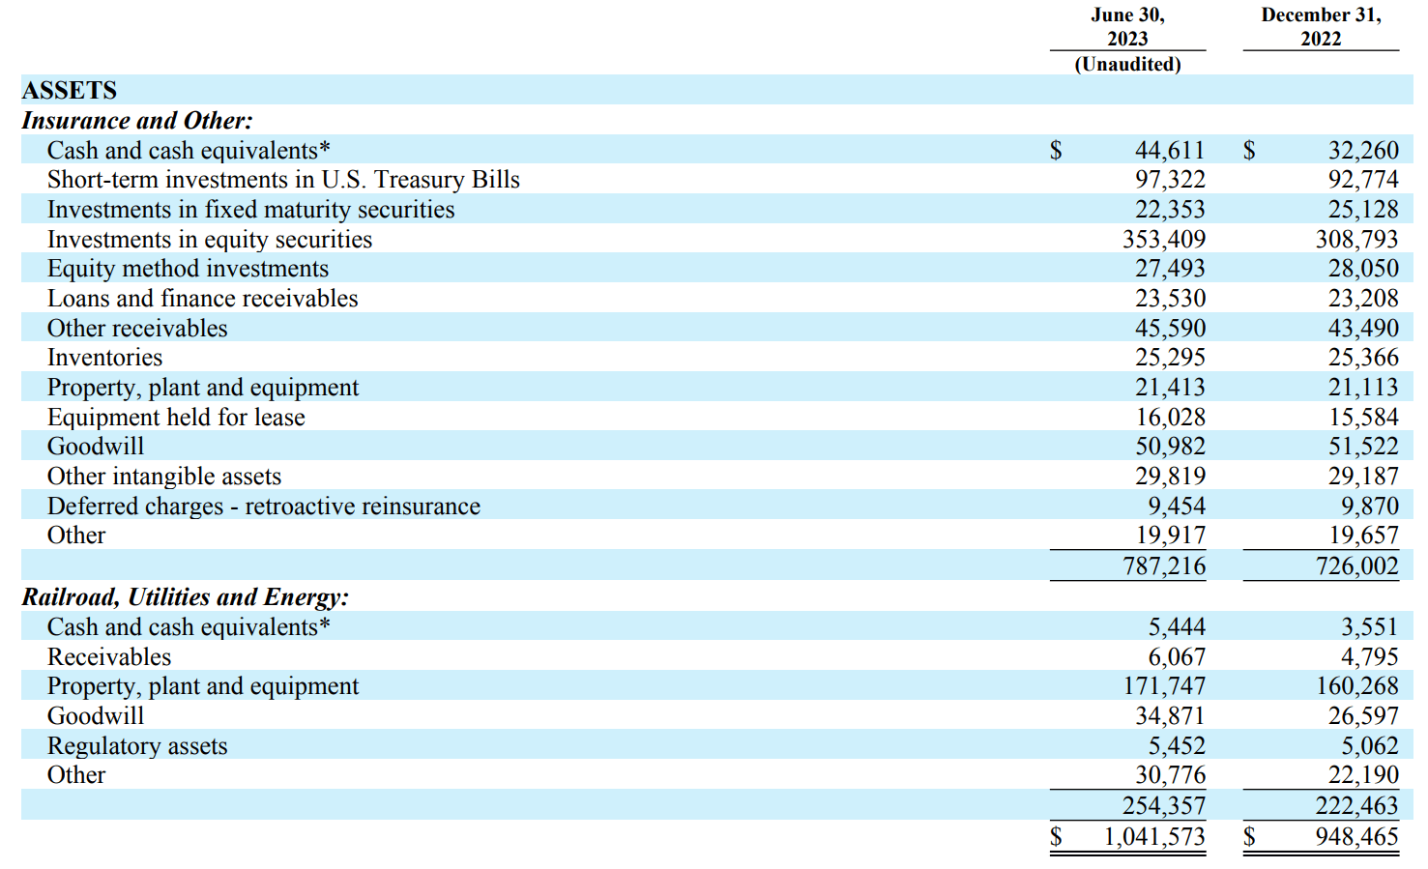This screenshot has width=1428, height=869.
Task: Select the value 29,187
Action: [1363, 477]
